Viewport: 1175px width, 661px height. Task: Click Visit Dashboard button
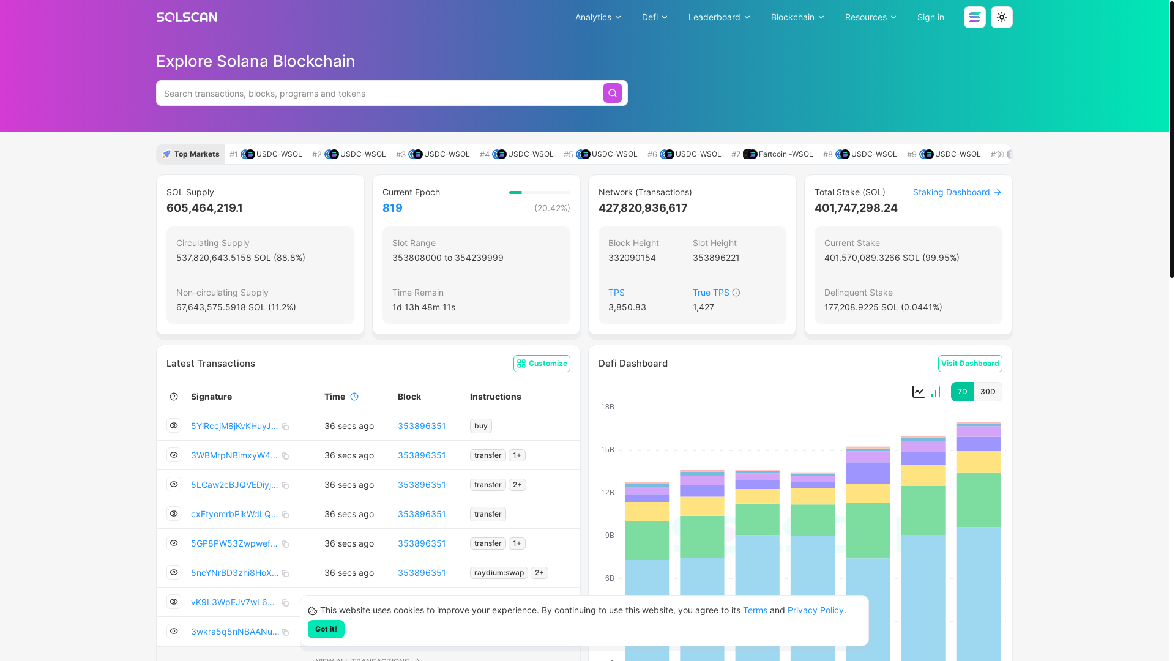point(970,364)
